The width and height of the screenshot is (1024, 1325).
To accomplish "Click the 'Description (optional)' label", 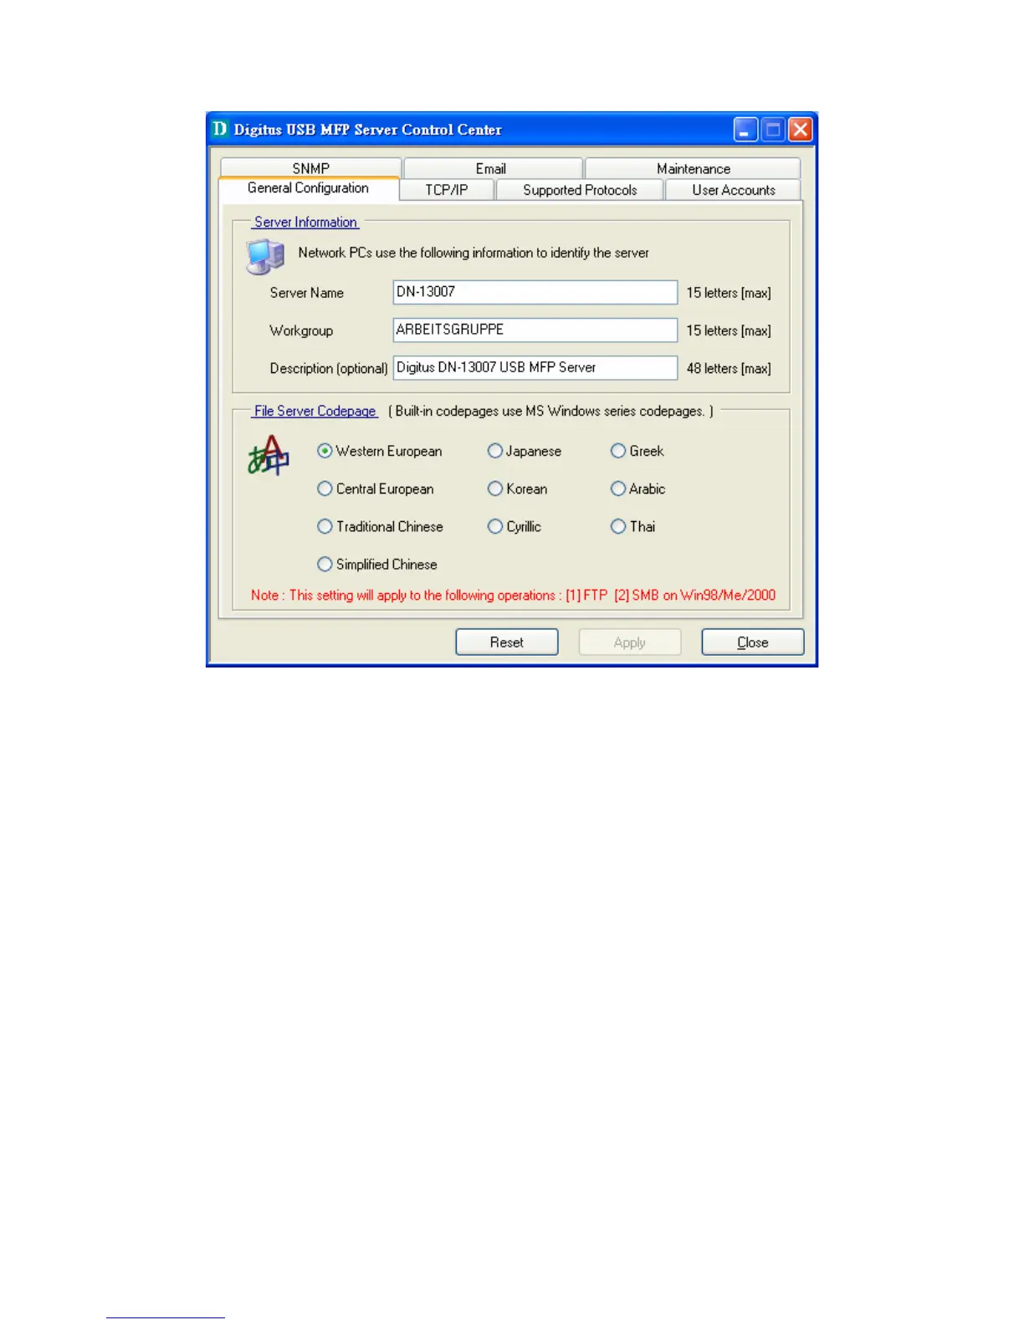I will [x=329, y=368].
